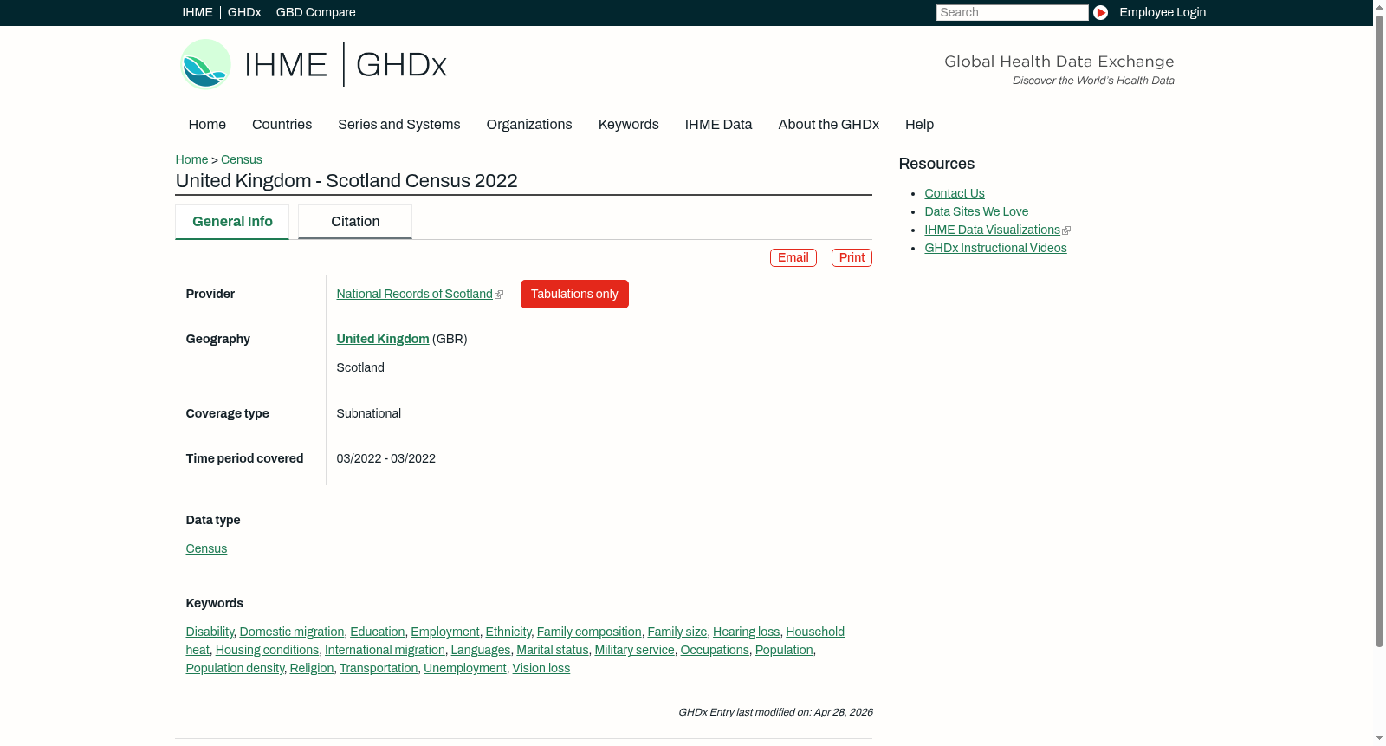Open the IHME Data menu

(x=718, y=124)
